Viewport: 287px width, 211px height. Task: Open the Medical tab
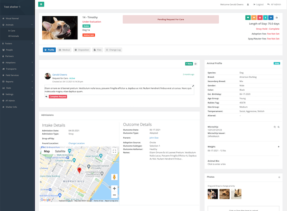point(65,50)
